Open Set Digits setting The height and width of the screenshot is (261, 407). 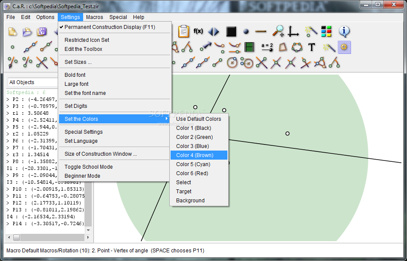click(x=115, y=106)
